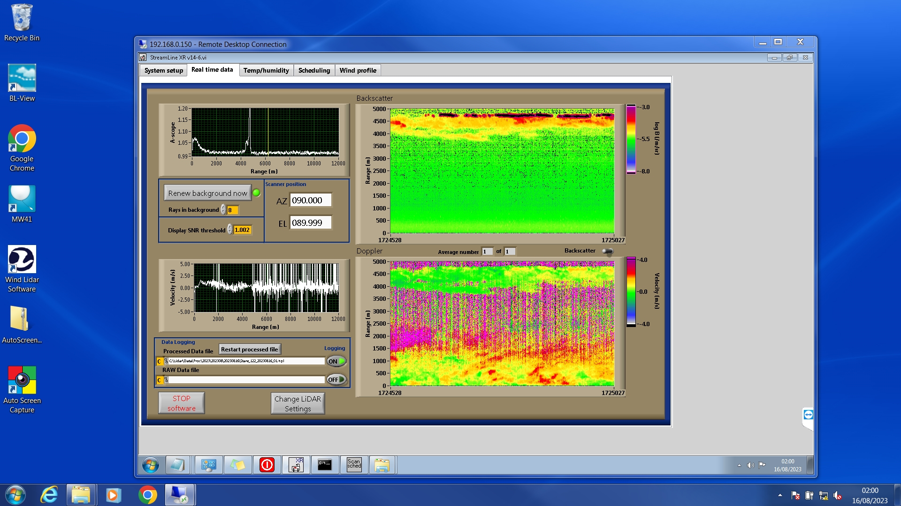
Task: Enable RAW data file logging OFF switch
Action: pos(336,379)
